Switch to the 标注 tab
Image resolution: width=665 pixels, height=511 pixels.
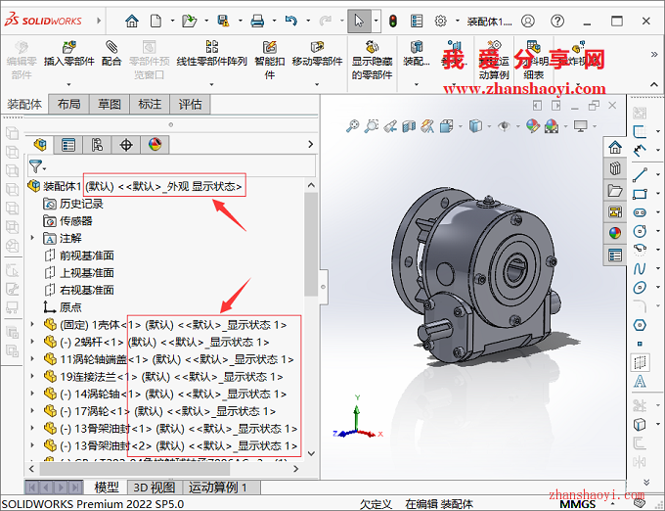pos(150,104)
